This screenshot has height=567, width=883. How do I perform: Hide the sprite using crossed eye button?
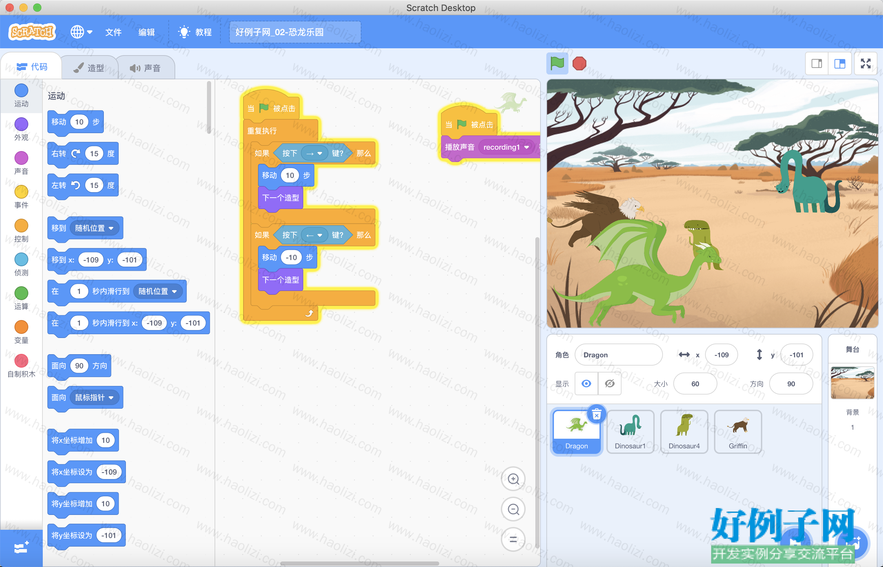[x=610, y=384]
